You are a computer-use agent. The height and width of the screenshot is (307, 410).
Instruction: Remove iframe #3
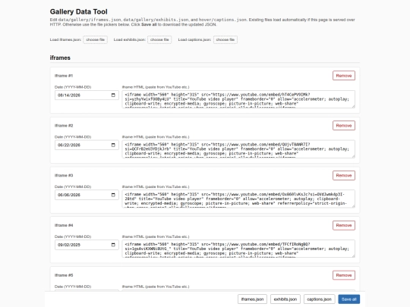344,175
